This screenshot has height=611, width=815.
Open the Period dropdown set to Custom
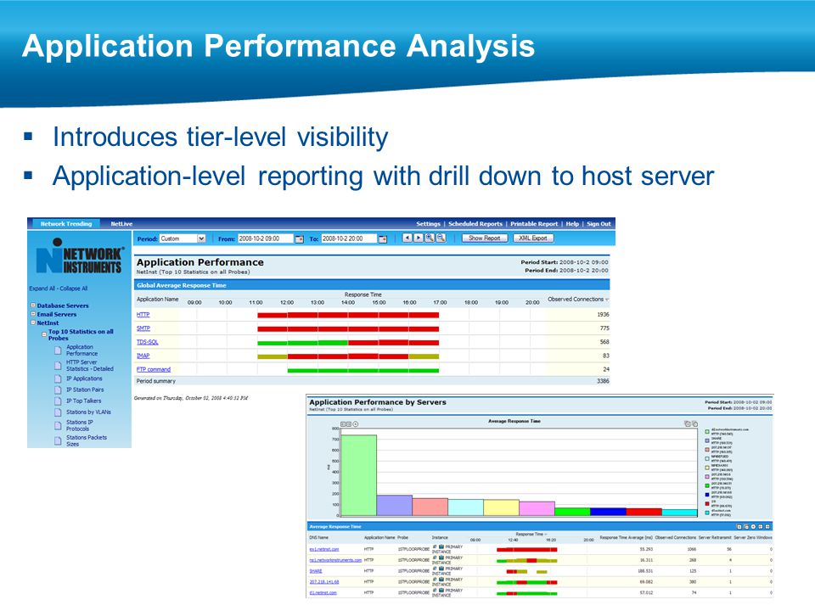click(x=183, y=238)
